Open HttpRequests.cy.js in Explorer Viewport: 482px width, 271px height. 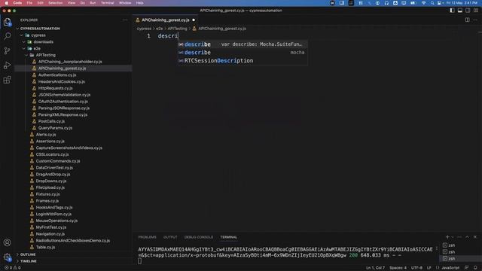click(55, 88)
